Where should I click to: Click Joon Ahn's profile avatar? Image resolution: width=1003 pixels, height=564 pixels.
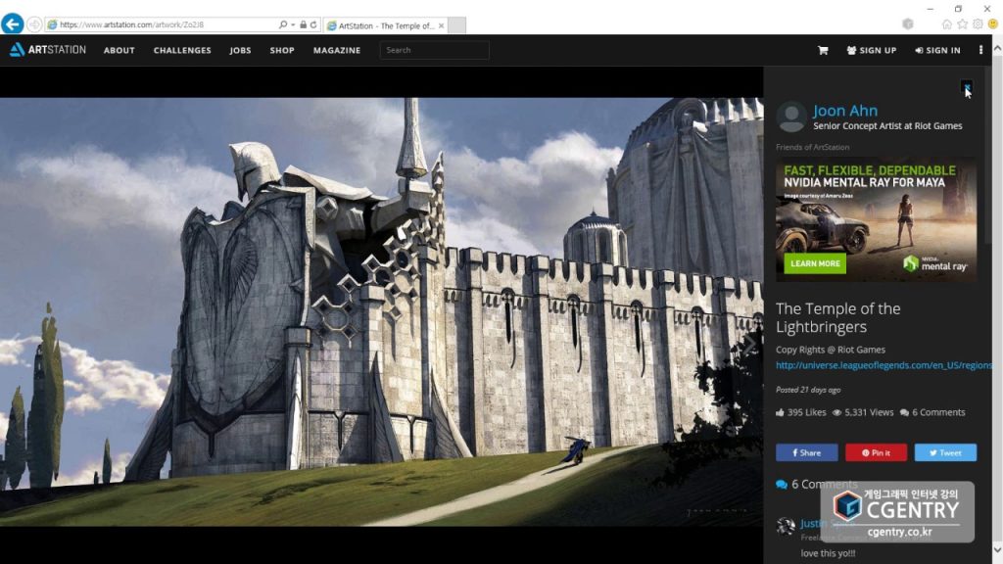791,117
